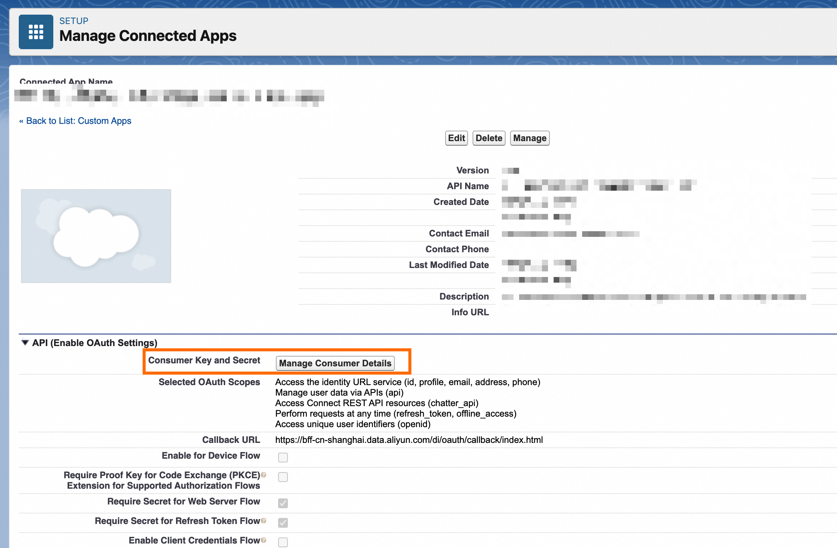Open Manage Consumer Details
This screenshot has width=837, height=548.
(335, 363)
